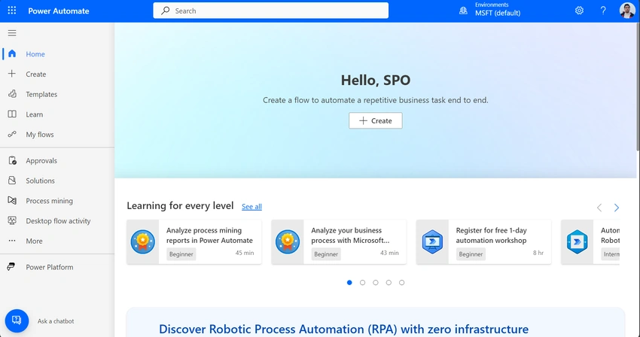This screenshot has height=337, width=640.
Task: Click the help question mark icon
Action: pos(603,11)
